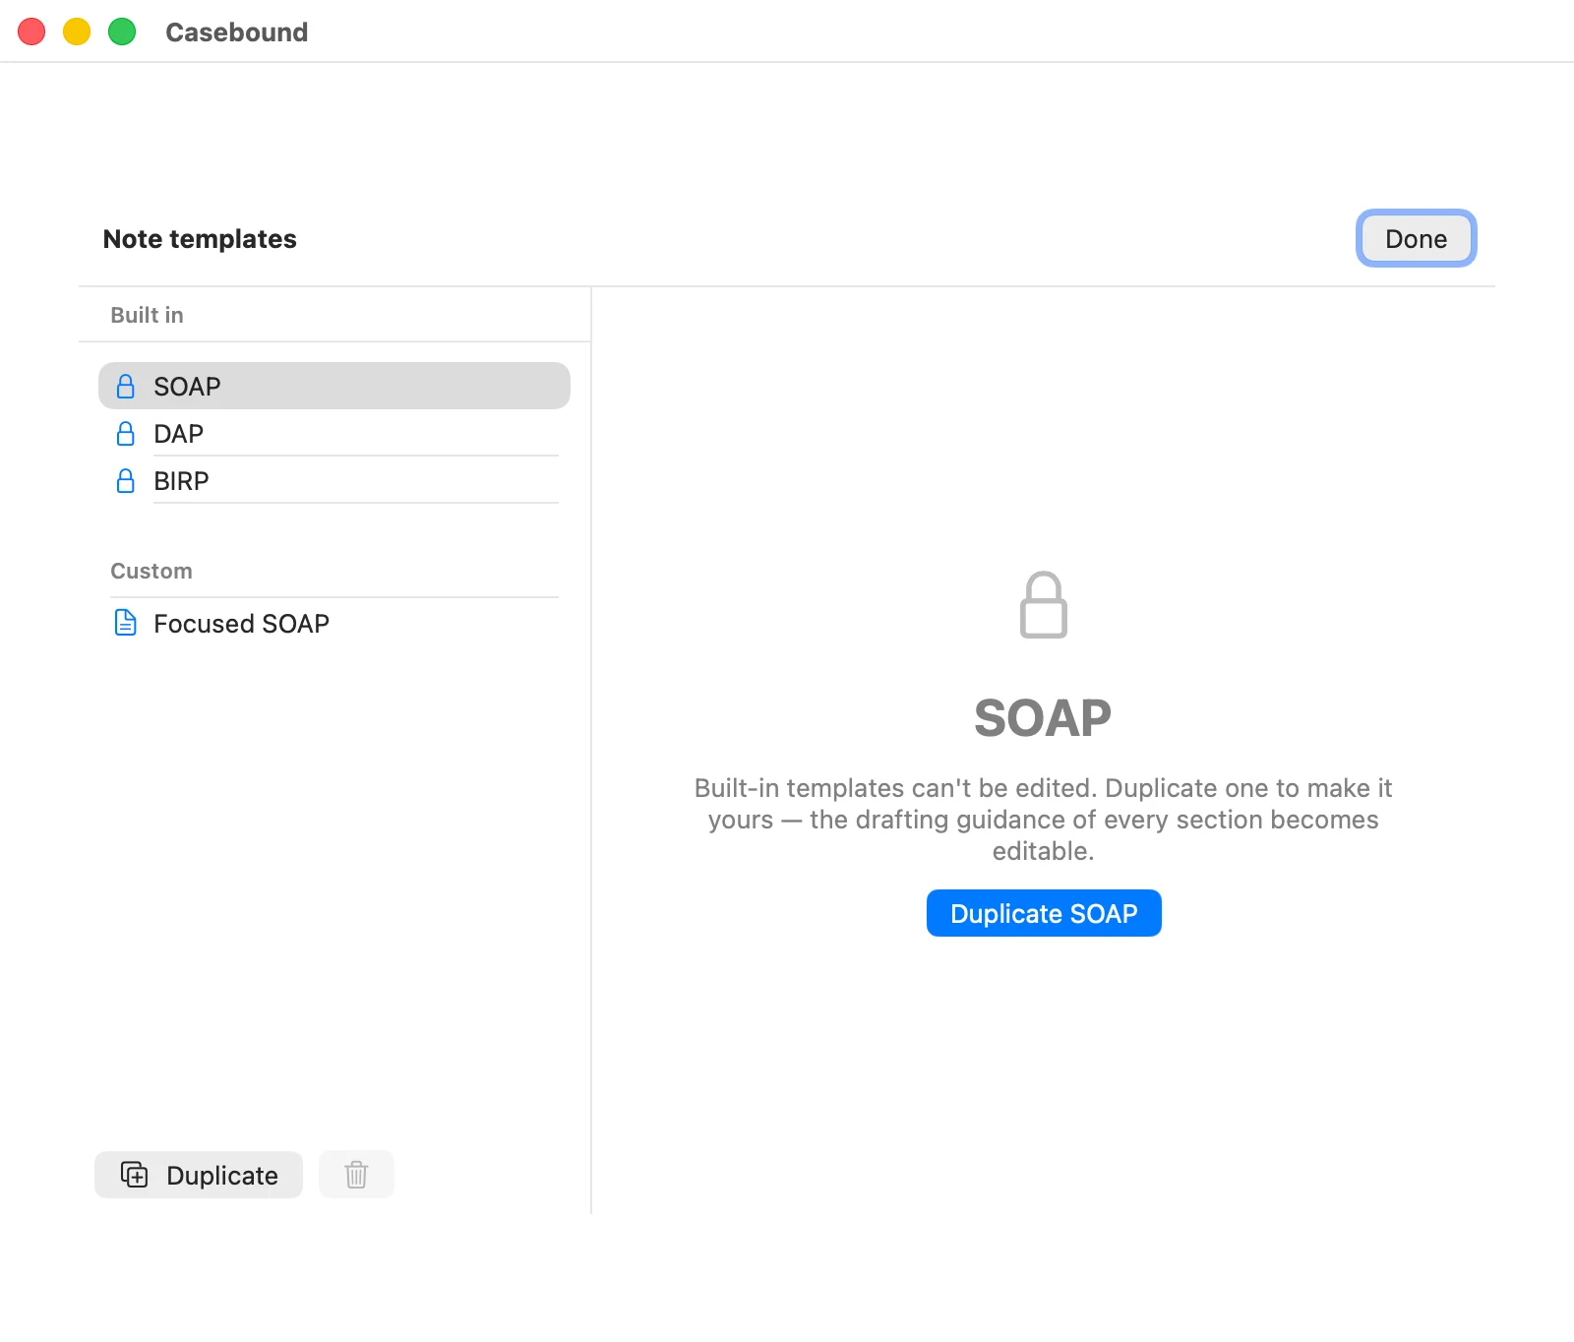This screenshot has height=1342, width=1574.
Task: Choose the BIRP template
Action: (x=334, y=480)
